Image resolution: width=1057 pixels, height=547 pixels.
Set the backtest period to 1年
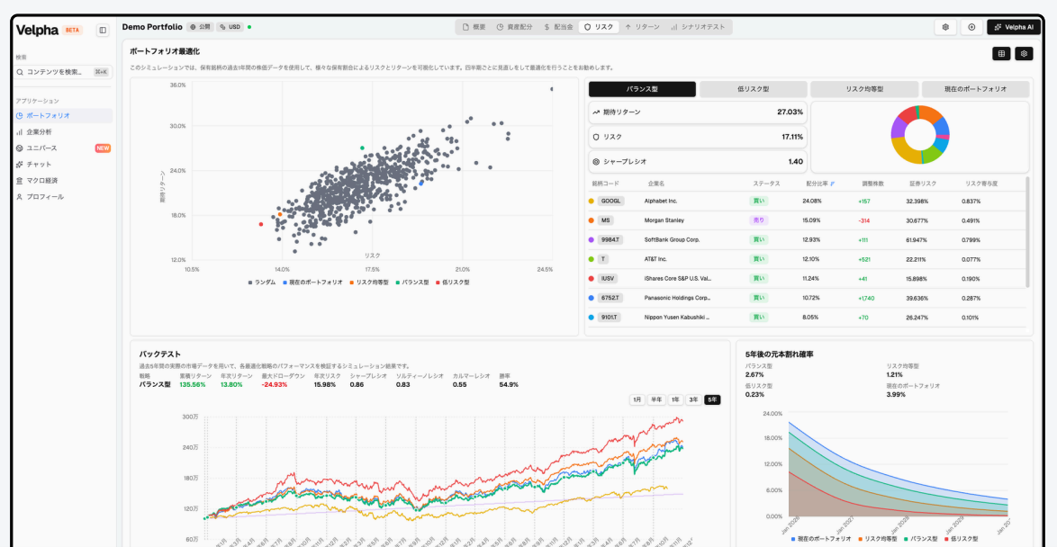[675, 399]
